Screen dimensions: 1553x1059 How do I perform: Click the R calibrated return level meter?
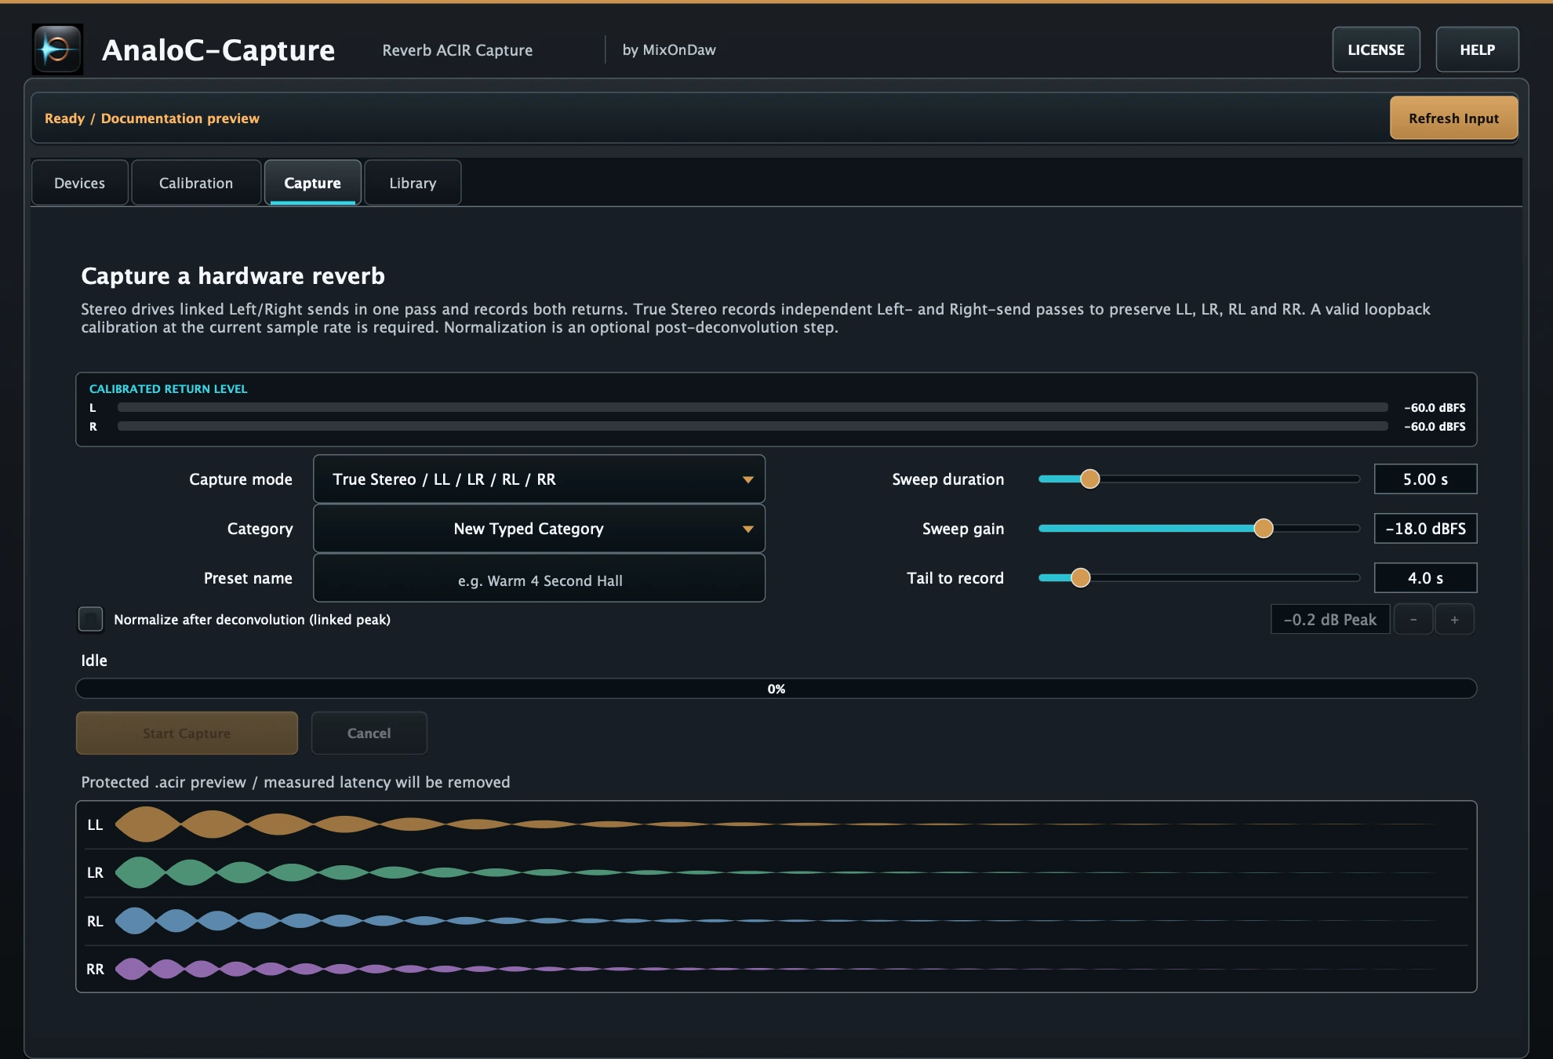pyautogui.click(x=752, y=426)
